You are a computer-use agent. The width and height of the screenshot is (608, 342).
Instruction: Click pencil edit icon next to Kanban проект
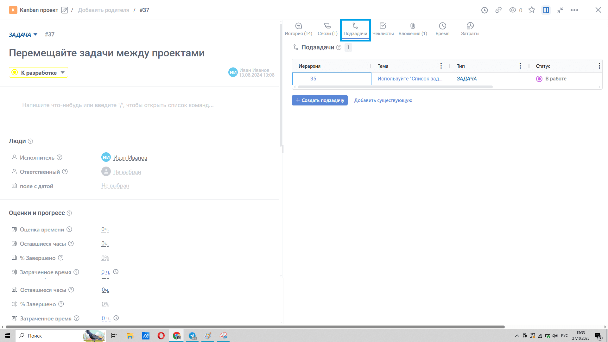[65, 10]
